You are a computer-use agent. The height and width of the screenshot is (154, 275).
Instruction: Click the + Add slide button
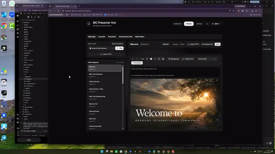[119, 48]
